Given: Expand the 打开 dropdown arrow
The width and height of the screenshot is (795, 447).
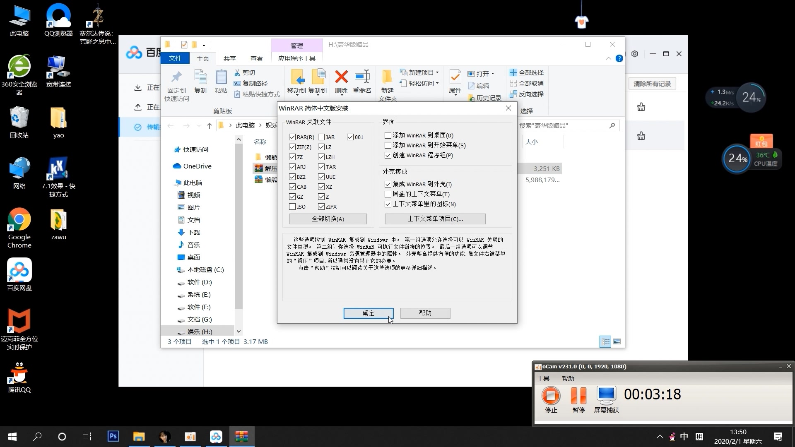Looking at the screenshot, I should 492,74.
